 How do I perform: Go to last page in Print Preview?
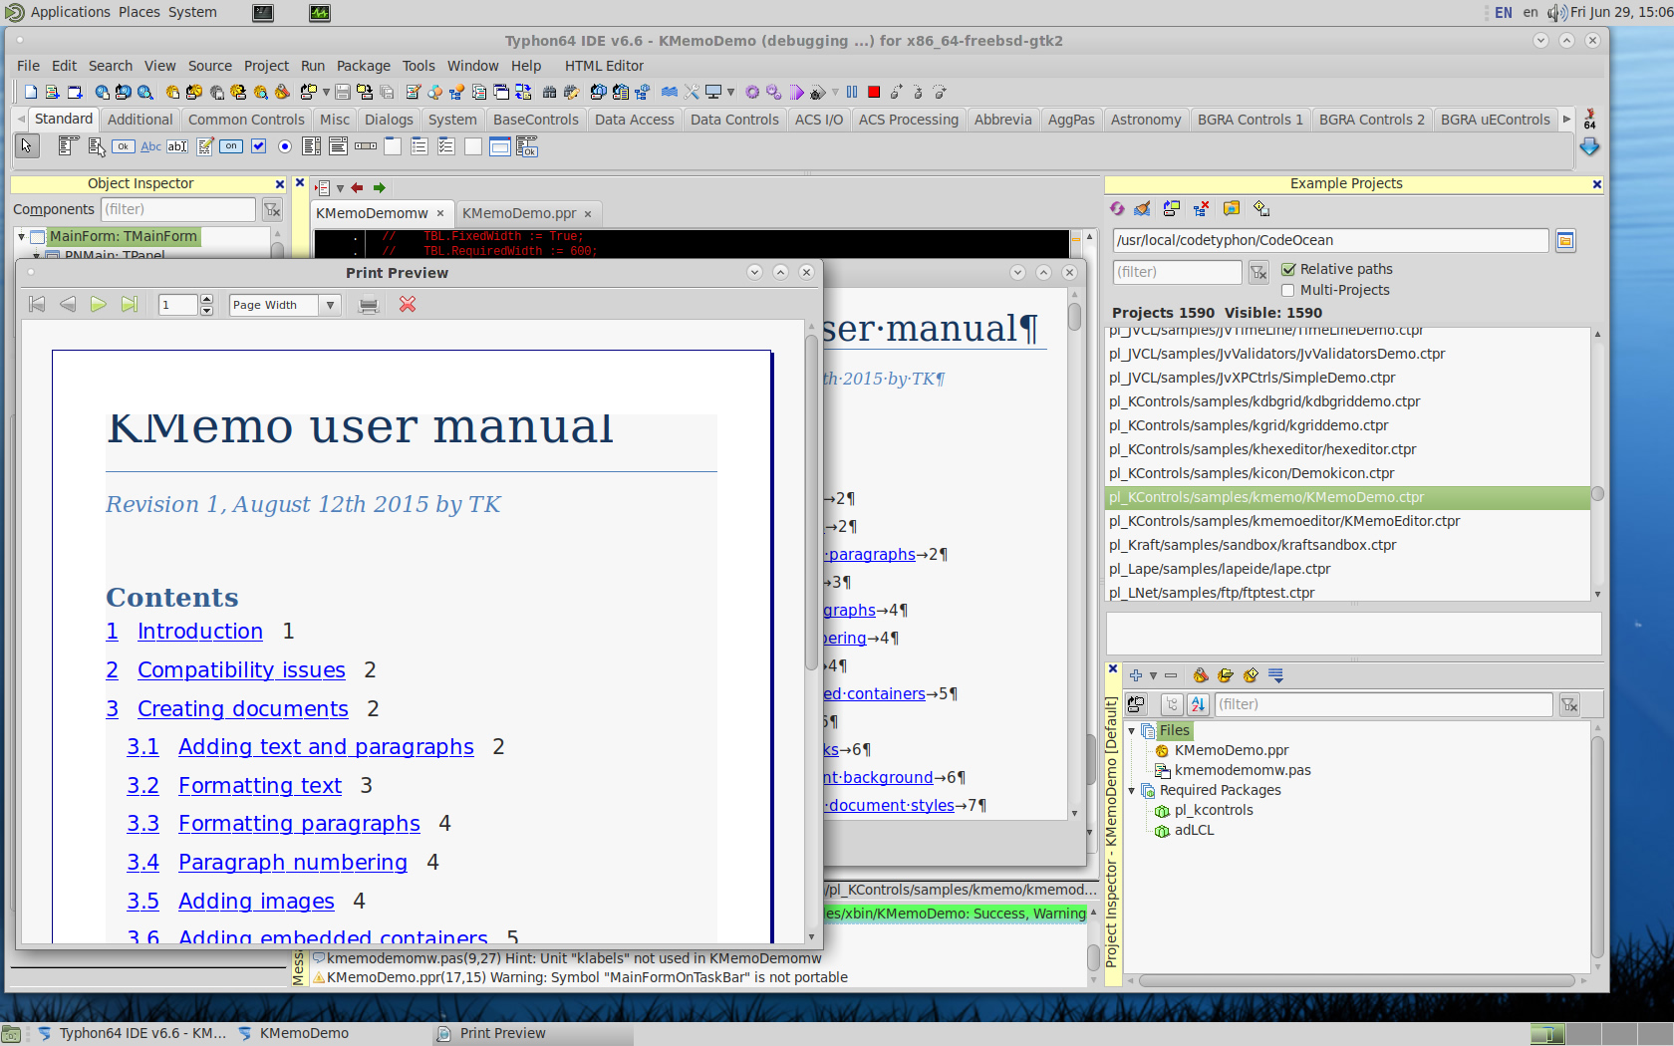coord(130,305)
